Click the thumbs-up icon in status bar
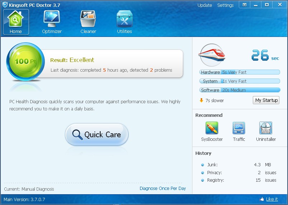 point(262,199)
